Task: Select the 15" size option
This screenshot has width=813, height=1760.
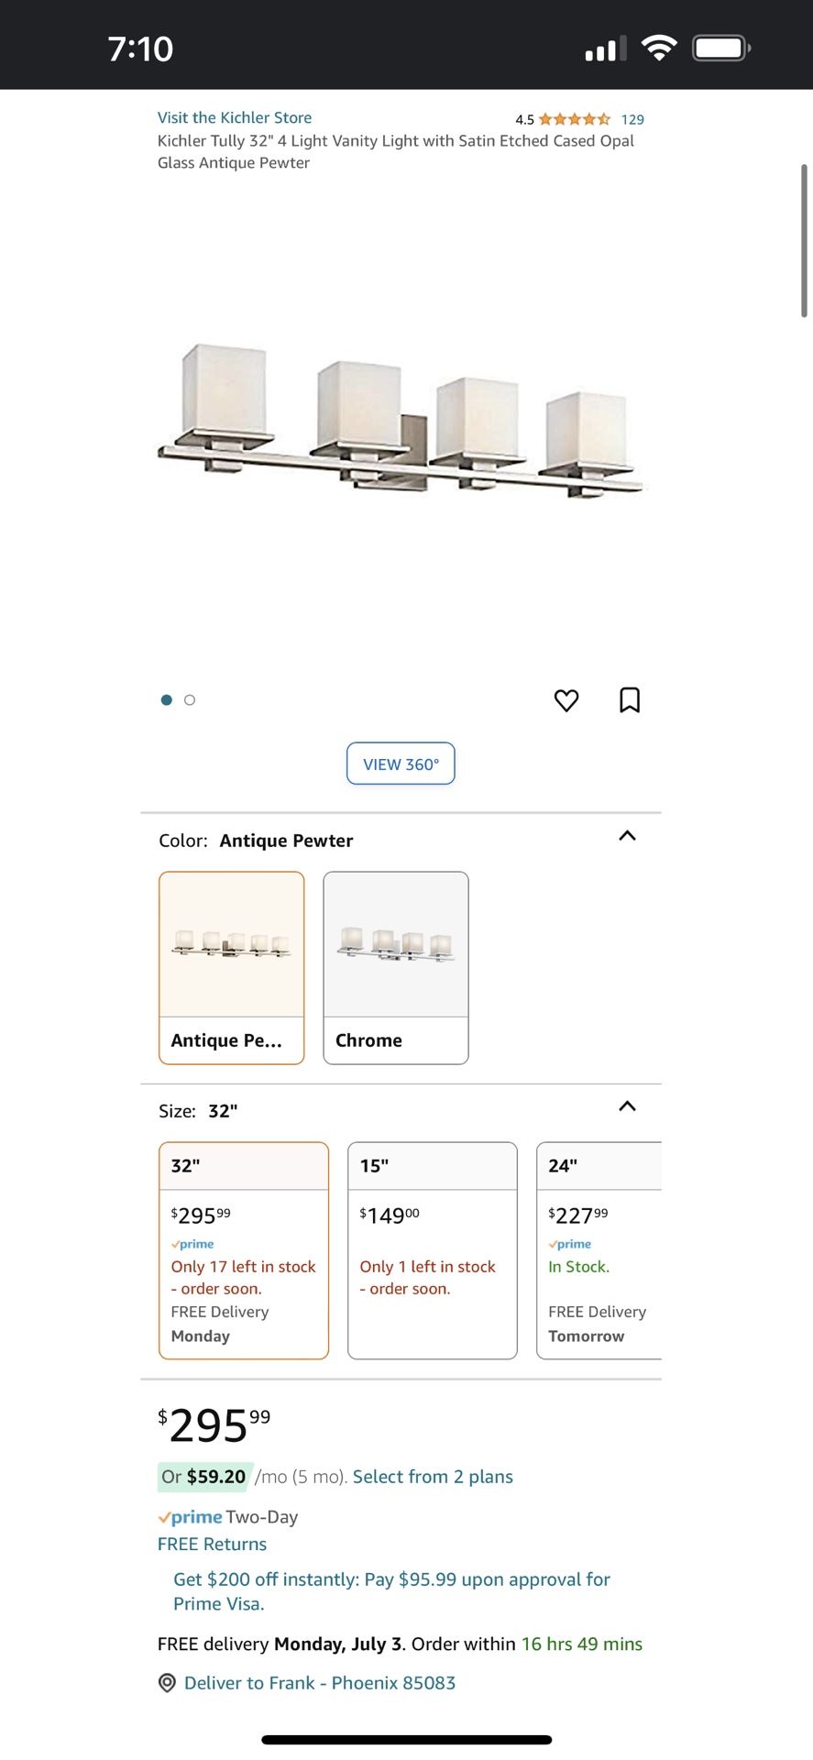Action: pos(432,1249)
